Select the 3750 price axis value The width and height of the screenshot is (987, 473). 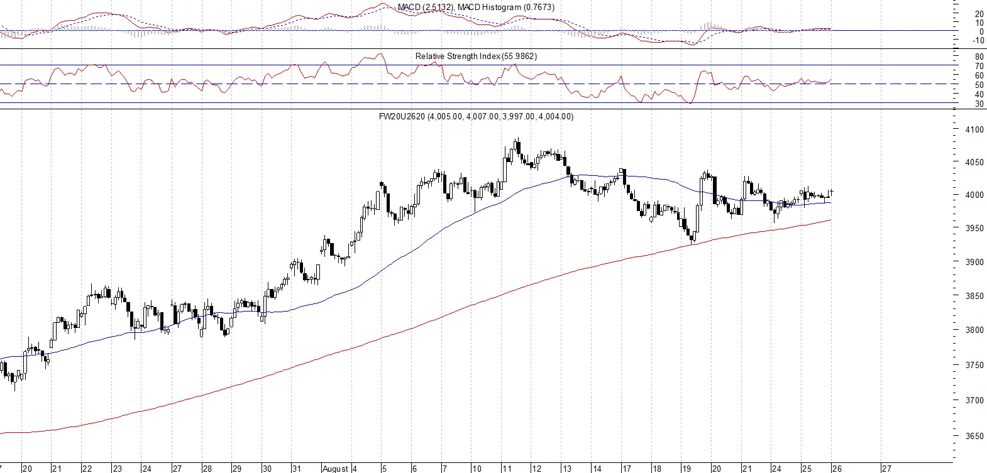974,365
